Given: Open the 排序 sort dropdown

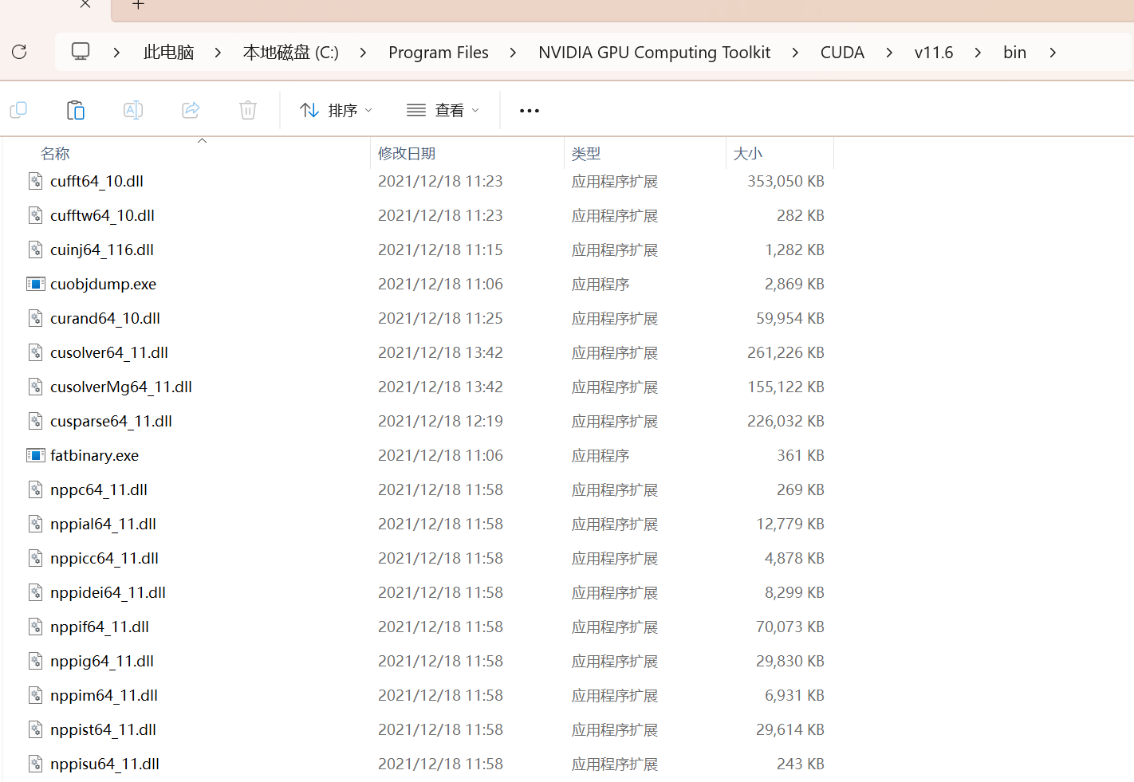Looking at the screenshot, I should [336, 110].
